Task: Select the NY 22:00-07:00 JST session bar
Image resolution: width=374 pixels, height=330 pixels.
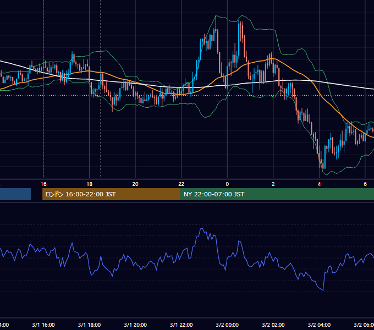Action: [x=277, y=194]
